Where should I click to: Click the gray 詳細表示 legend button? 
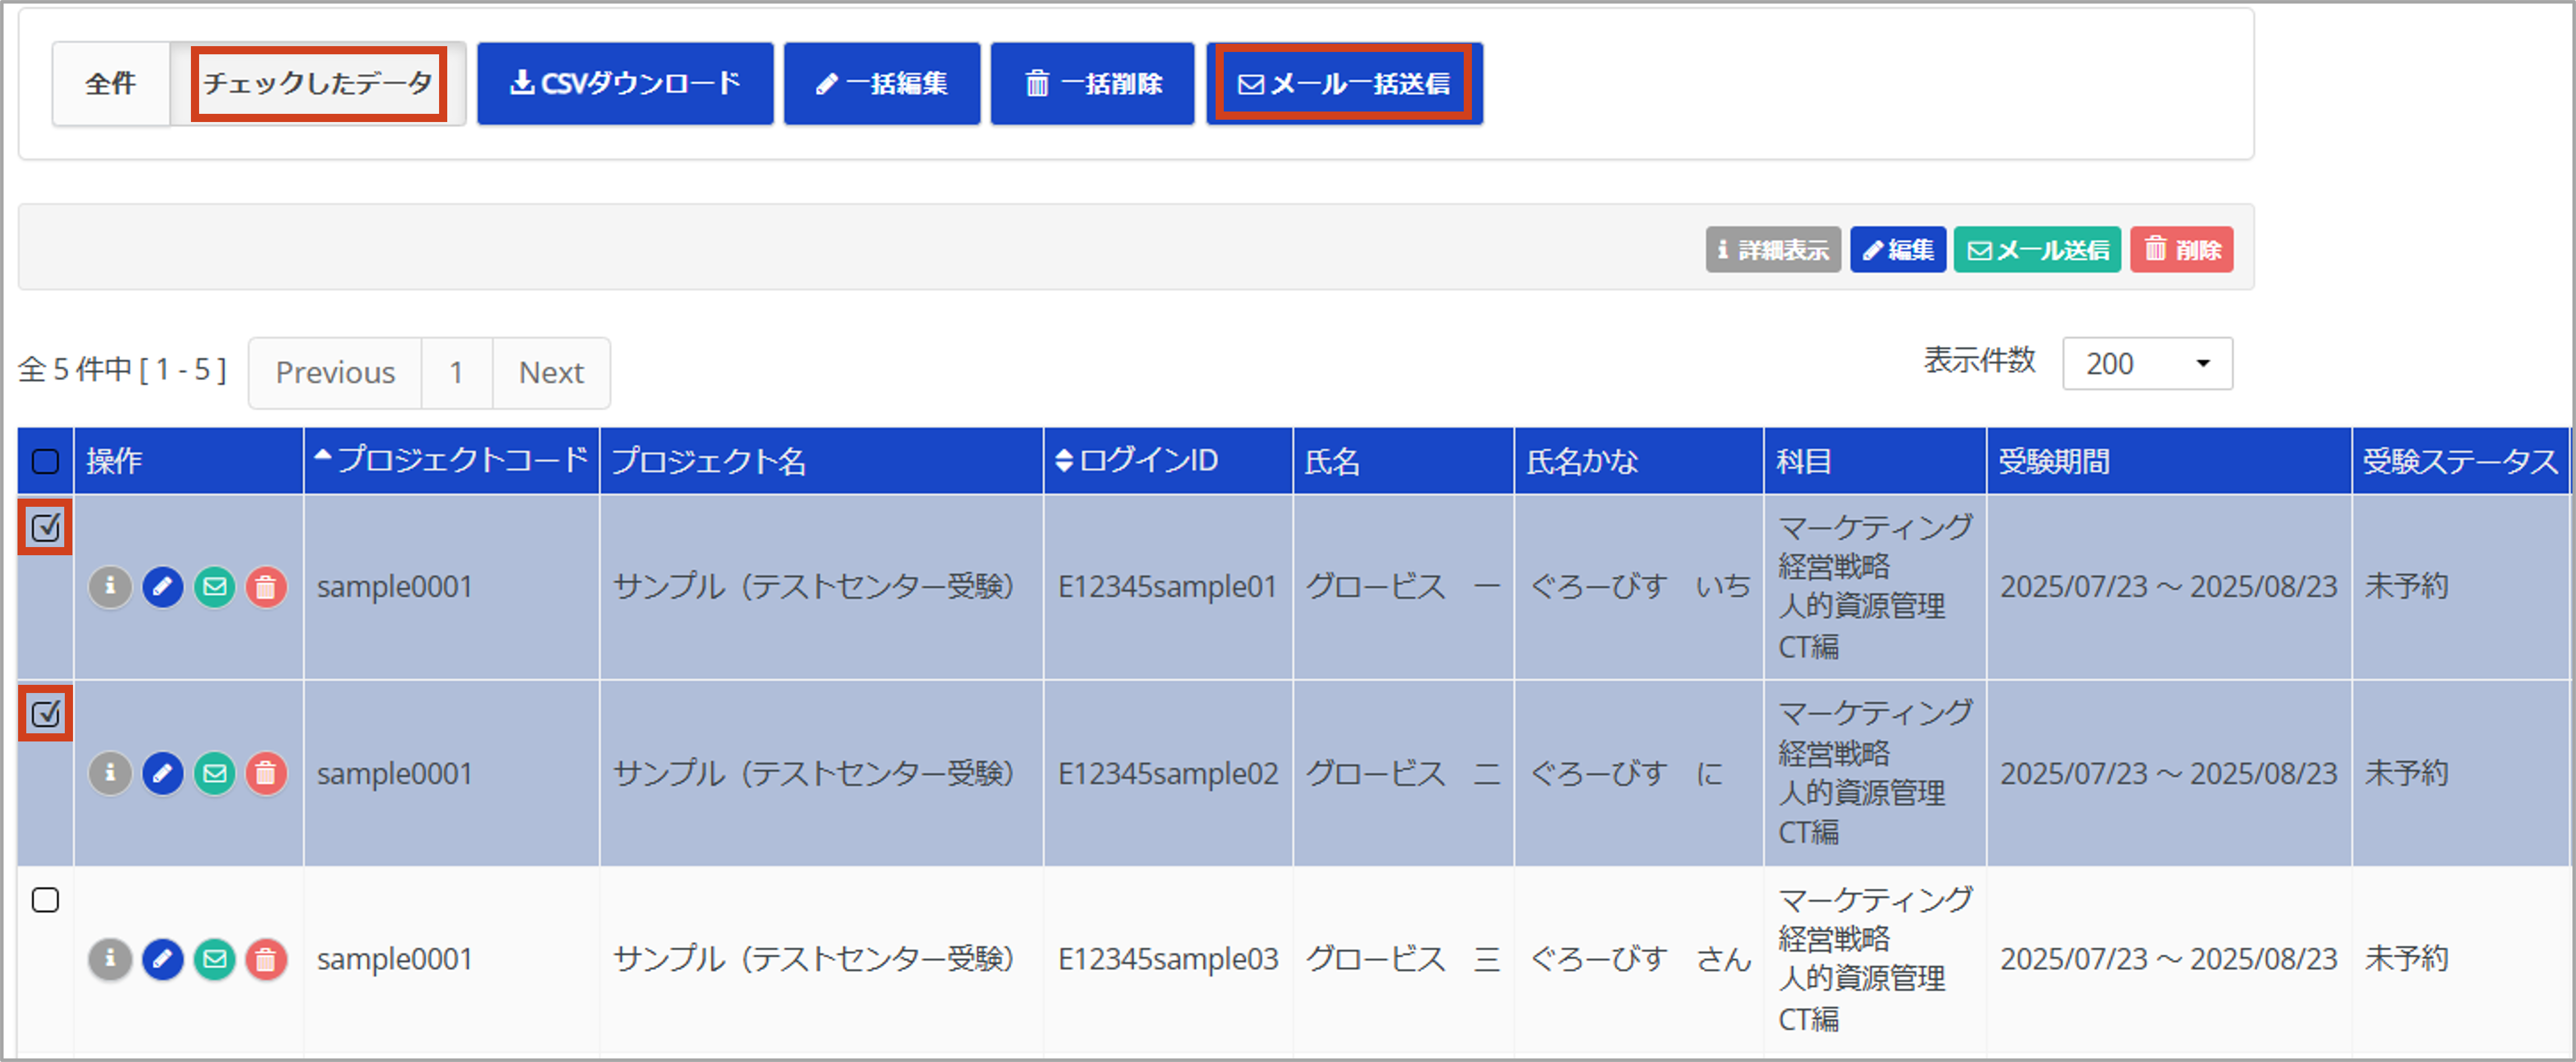pyautogui.click(x=1773, y=249)
